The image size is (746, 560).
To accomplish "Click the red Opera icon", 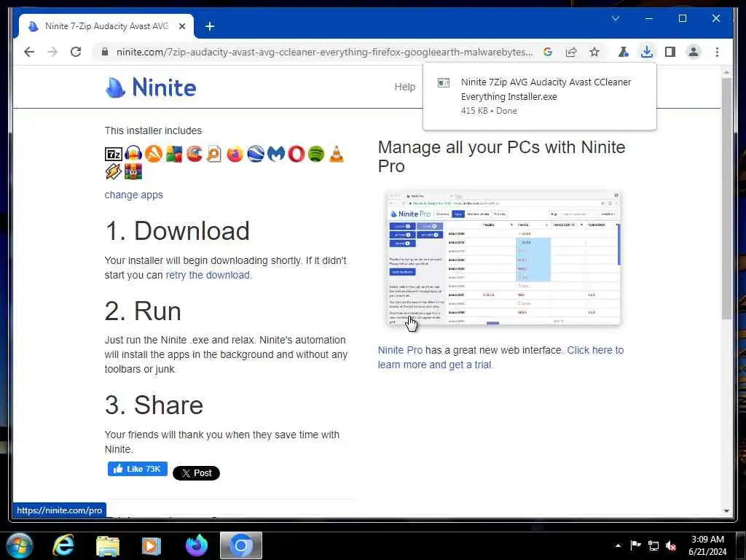I will tap(296, 154).
